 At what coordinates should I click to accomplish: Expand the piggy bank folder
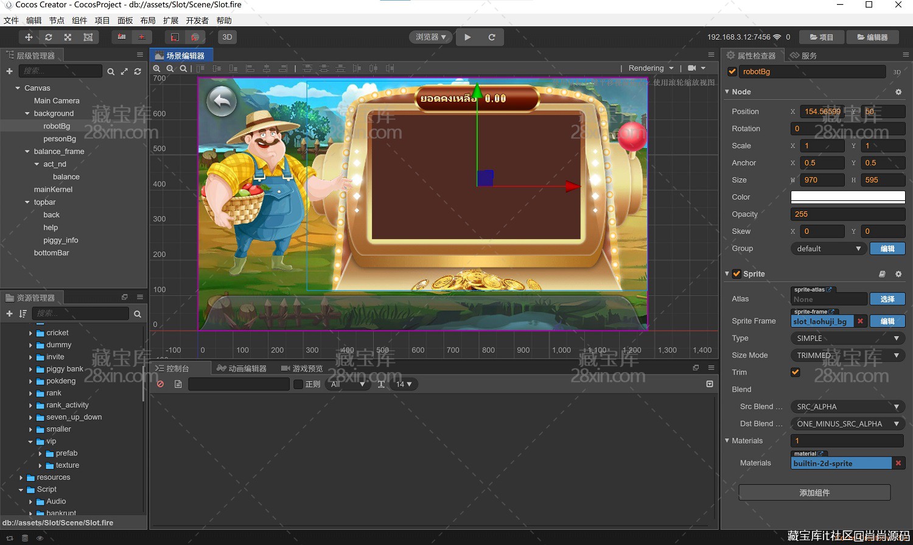point(31,369)
